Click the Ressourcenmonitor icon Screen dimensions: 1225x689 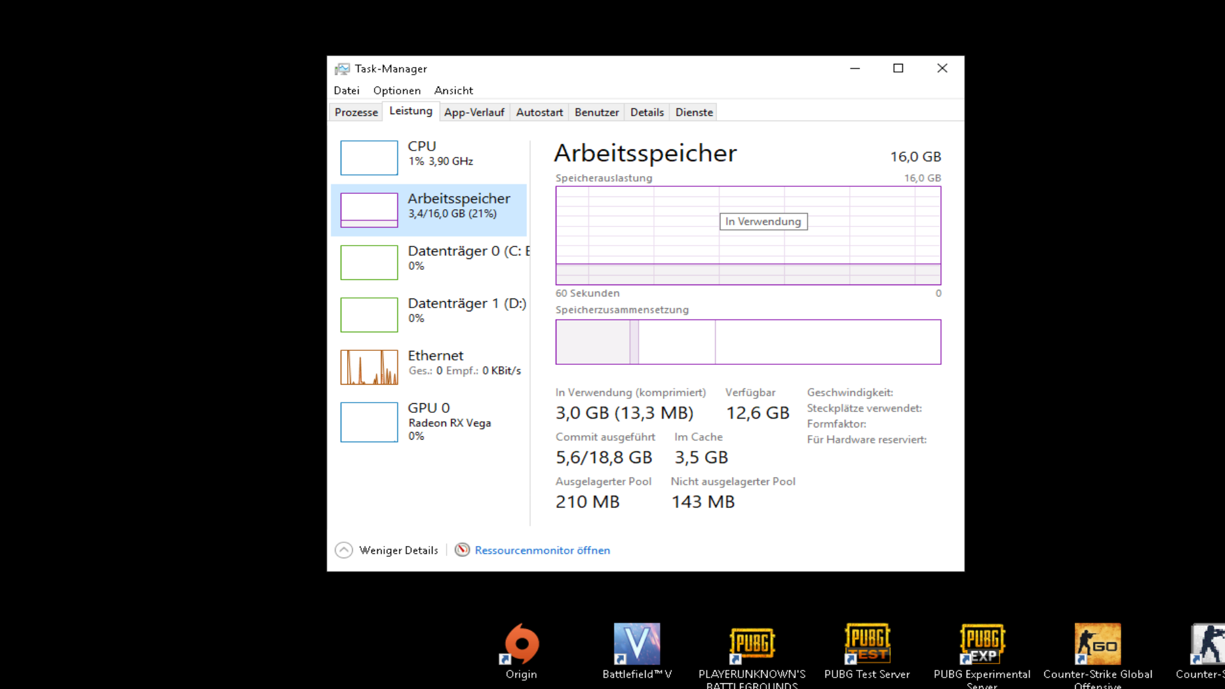pyautogui.click(x=462, y=550)
